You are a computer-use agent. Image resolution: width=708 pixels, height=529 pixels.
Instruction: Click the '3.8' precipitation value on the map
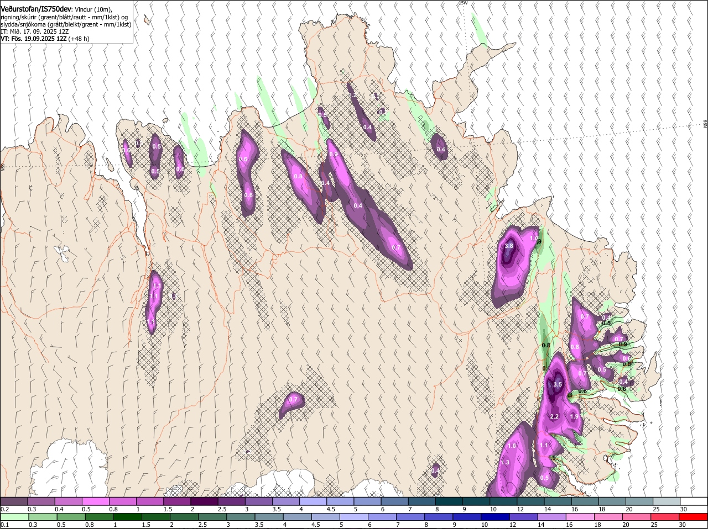click(x=509, y=246)
